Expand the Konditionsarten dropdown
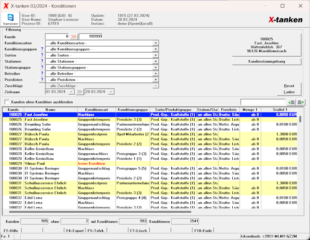Screen dimensions: 310x240 point(155,43)
